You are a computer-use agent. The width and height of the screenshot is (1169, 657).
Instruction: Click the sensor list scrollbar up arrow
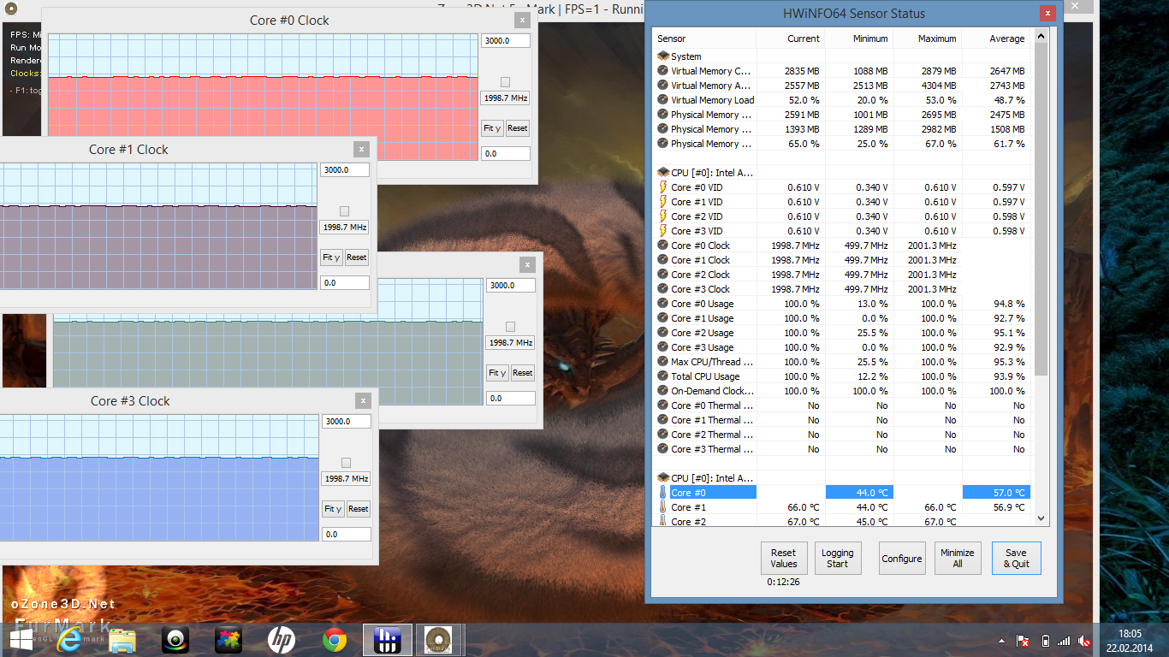[x=1041, y=37]
